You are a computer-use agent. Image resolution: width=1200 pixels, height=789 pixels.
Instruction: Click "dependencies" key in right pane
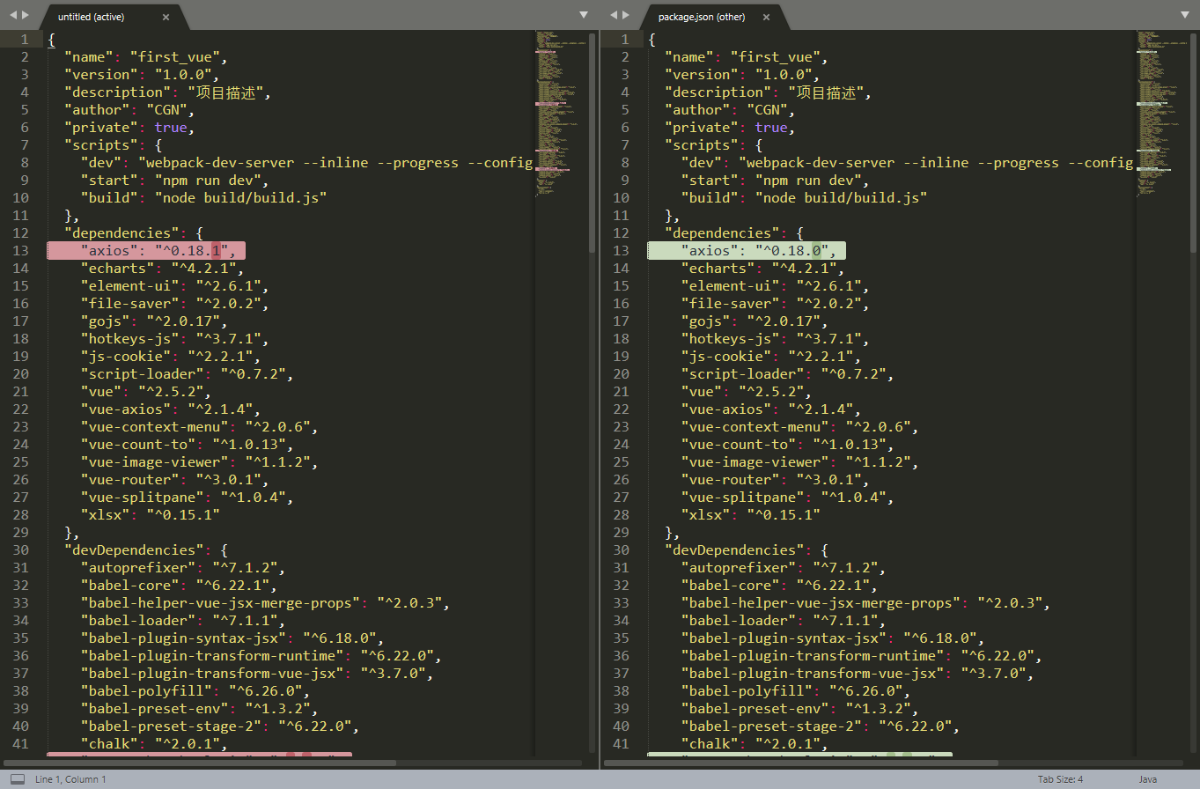tap(725, 233)
